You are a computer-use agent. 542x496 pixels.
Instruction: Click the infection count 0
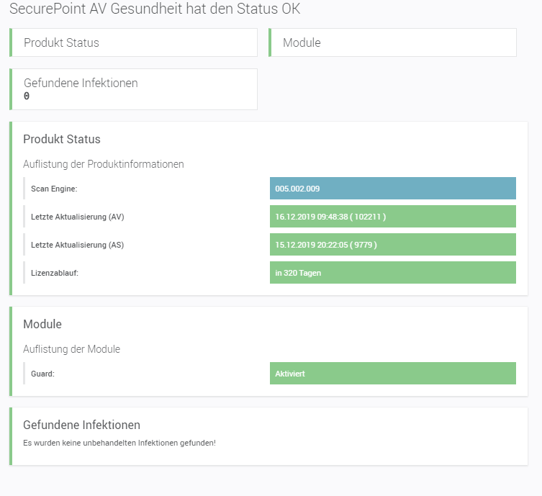pos(27,96)
